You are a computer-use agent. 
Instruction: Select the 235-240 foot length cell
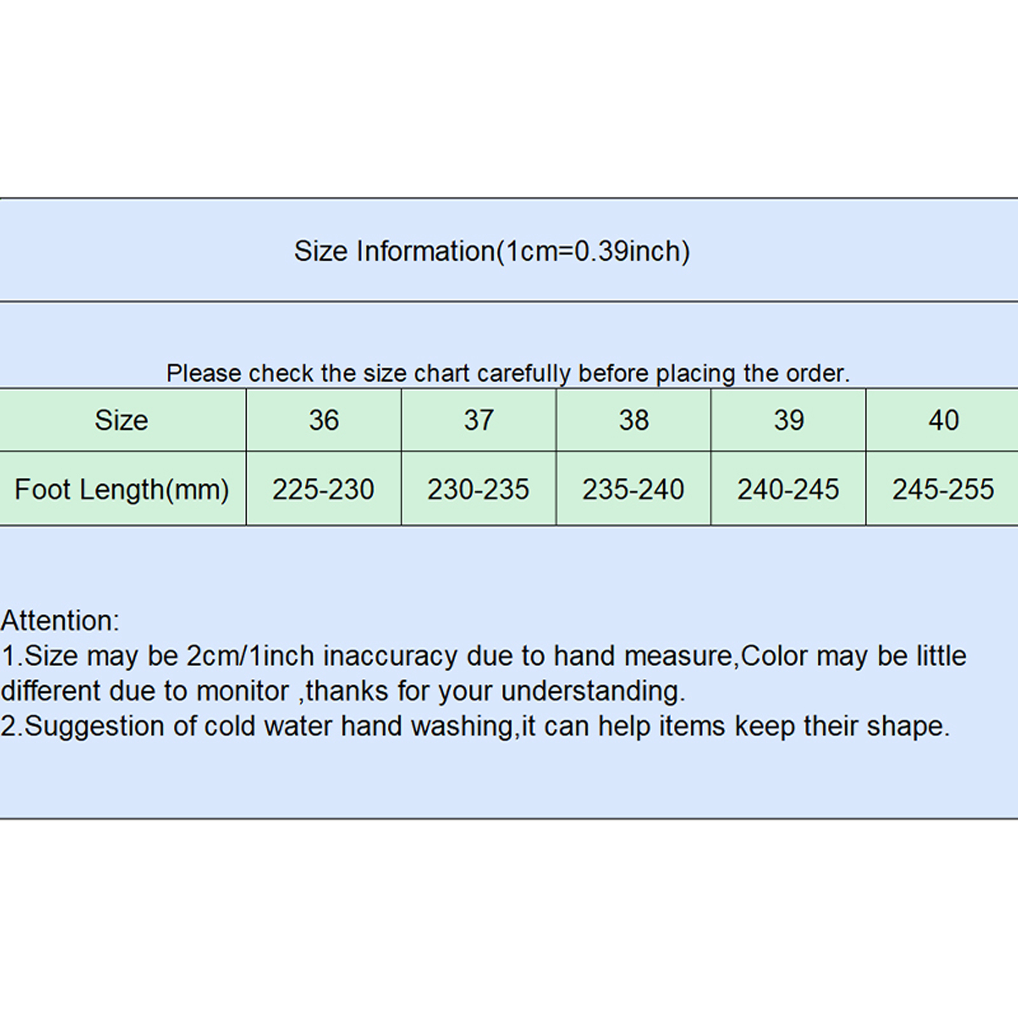coord(633,490)
